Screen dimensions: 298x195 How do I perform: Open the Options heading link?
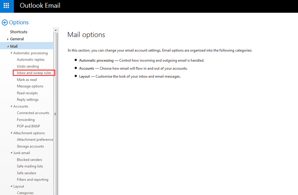19,23
